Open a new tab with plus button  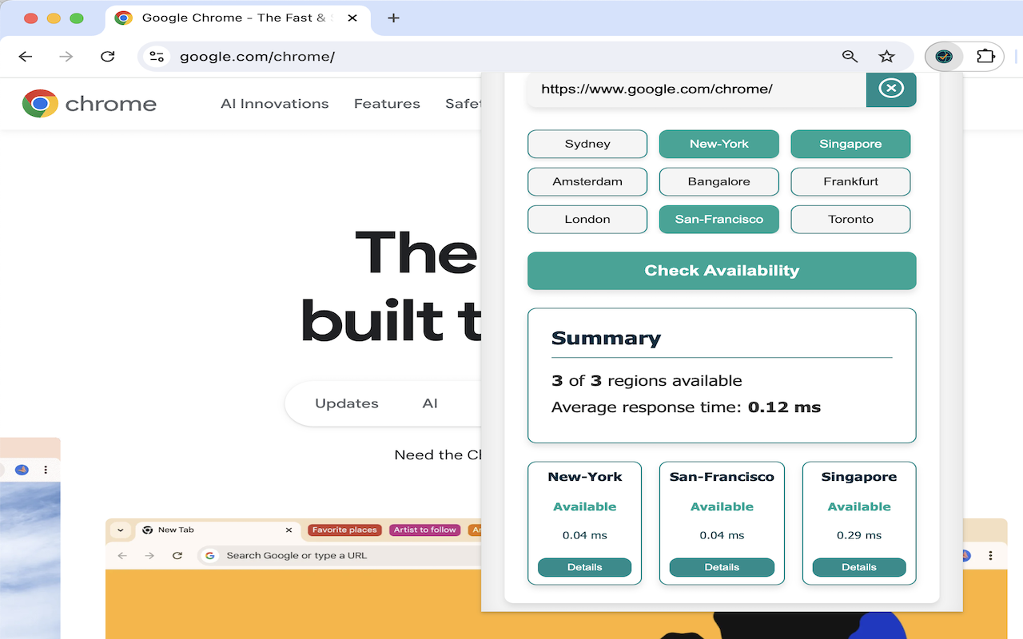click(x=393, y=18)
